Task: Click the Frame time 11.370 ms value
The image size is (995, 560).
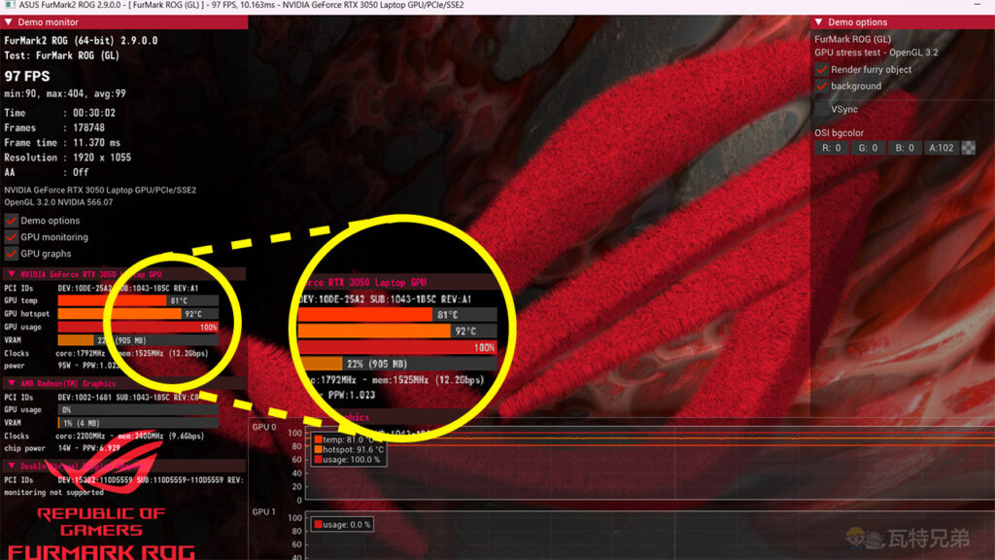Action: [96, 143]
